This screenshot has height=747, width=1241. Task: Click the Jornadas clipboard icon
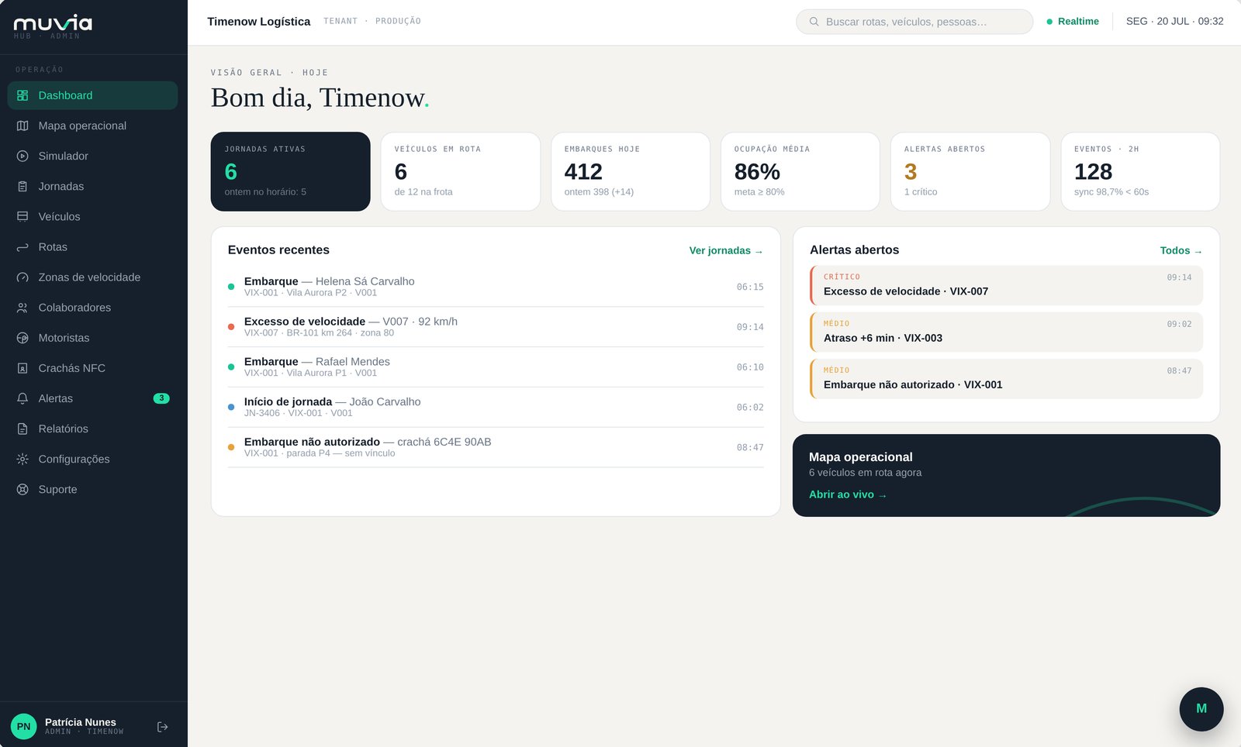tap(22, 186)
